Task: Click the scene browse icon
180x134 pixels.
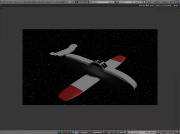Action: [116, 2]
